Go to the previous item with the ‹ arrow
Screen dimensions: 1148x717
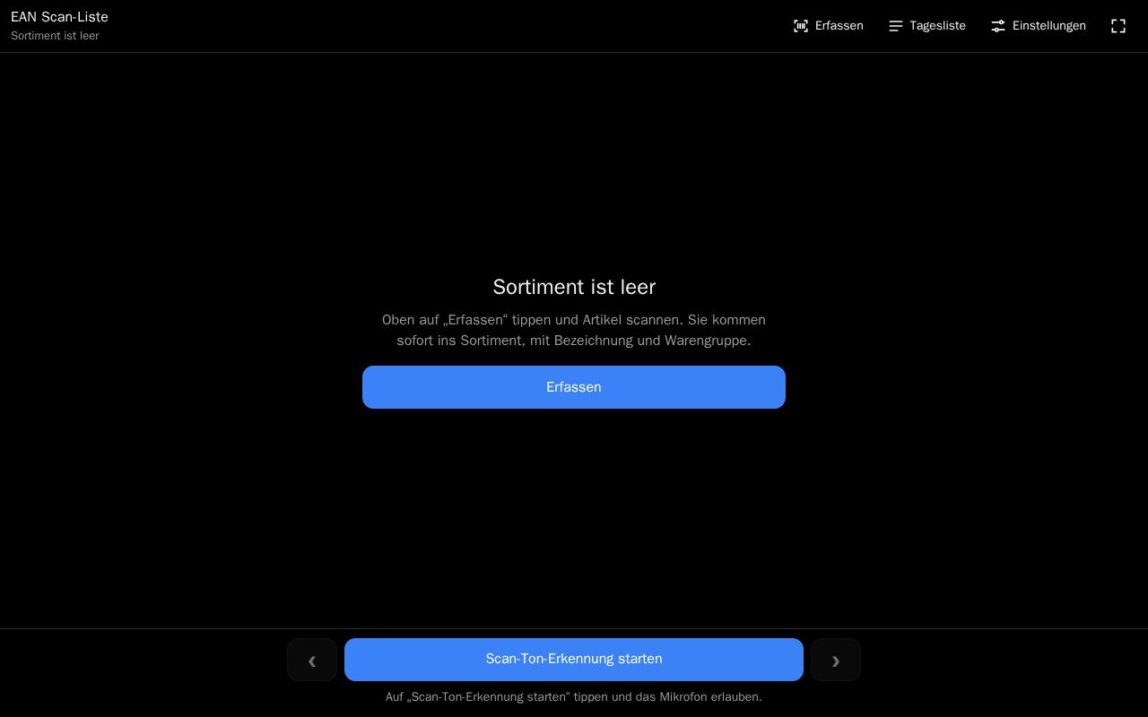(312, 660)
